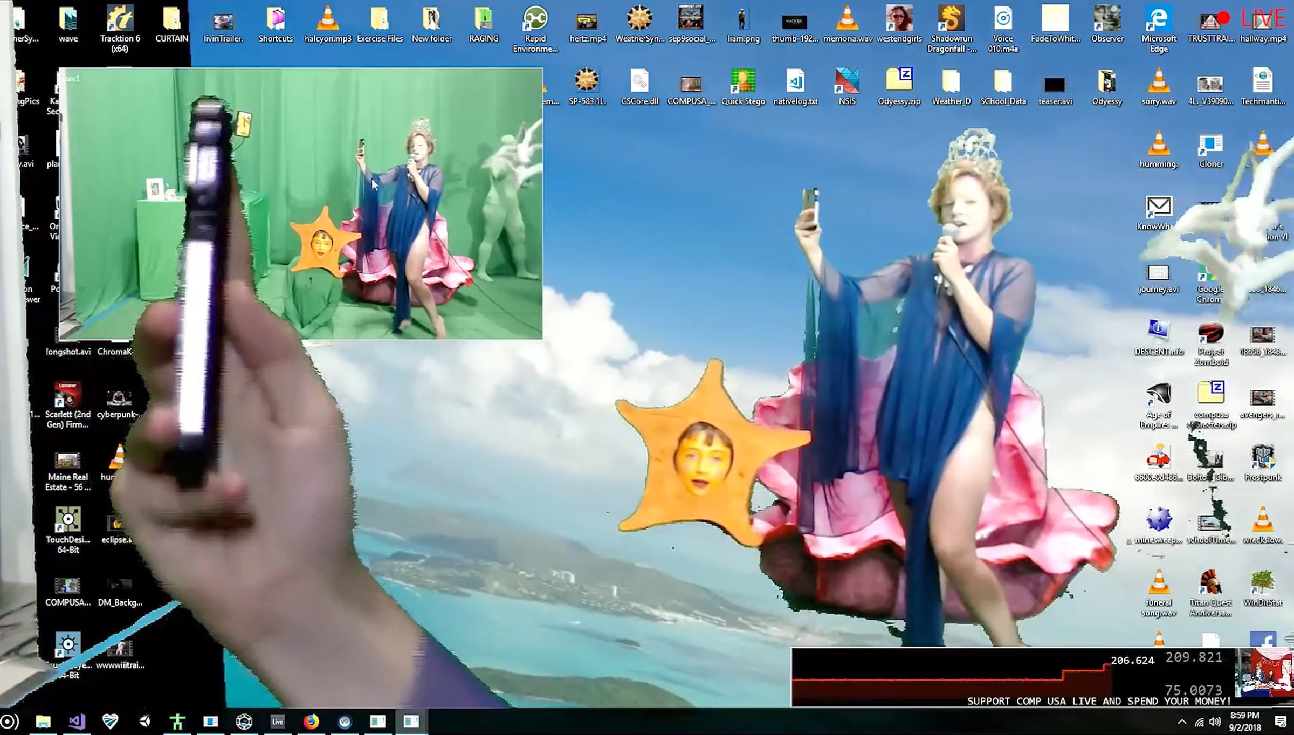This screenshot has height=735, width=1294.
Task: Open the Action Center notifications
Action: point(1281,722)
